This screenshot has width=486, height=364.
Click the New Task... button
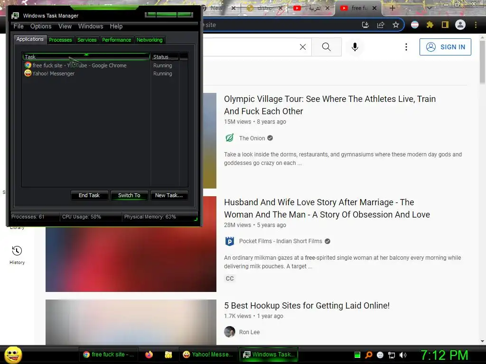coord(169,195)
